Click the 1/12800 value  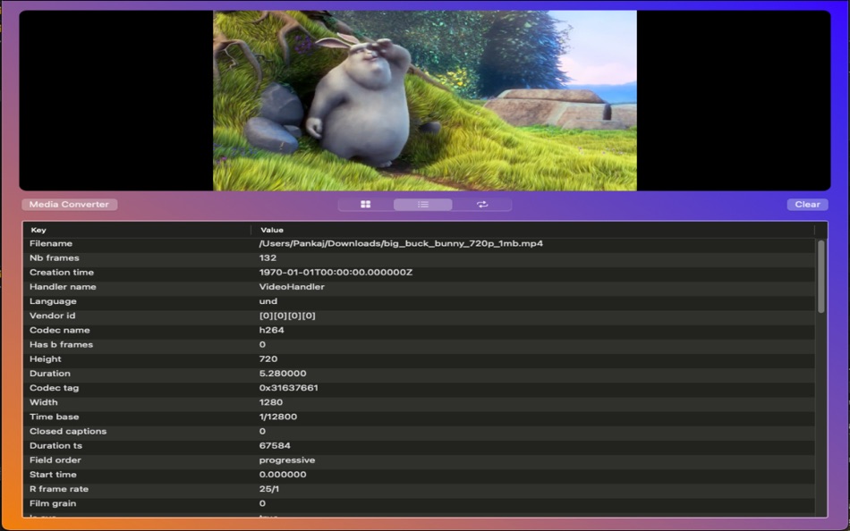tap(278, 417)
